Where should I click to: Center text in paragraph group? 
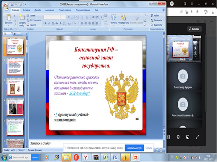pos(86,23)
